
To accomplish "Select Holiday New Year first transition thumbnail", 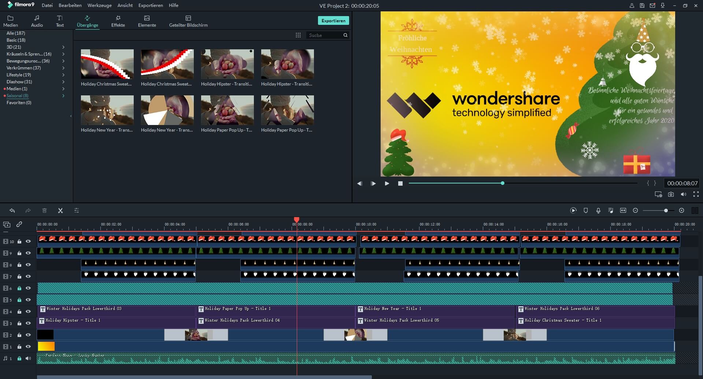I will click(x=107, y=110).
